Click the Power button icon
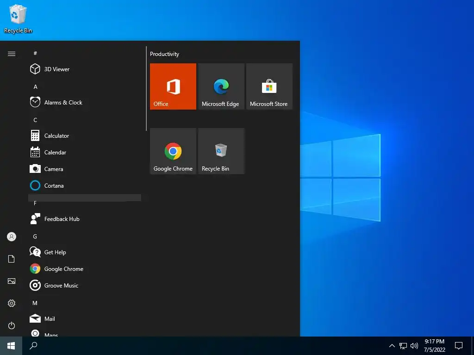This screenshot has width=474, height=355. pos(12,325)
